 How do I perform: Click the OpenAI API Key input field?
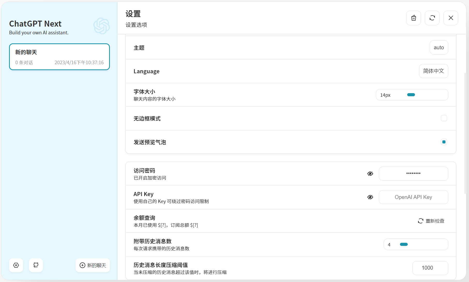click(x=413, y=197)
